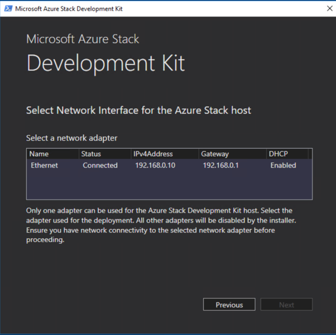The height and width of the screenshot is (335, 336).
Task: Click the empty area below the Ethernet row
Action: 169,185
